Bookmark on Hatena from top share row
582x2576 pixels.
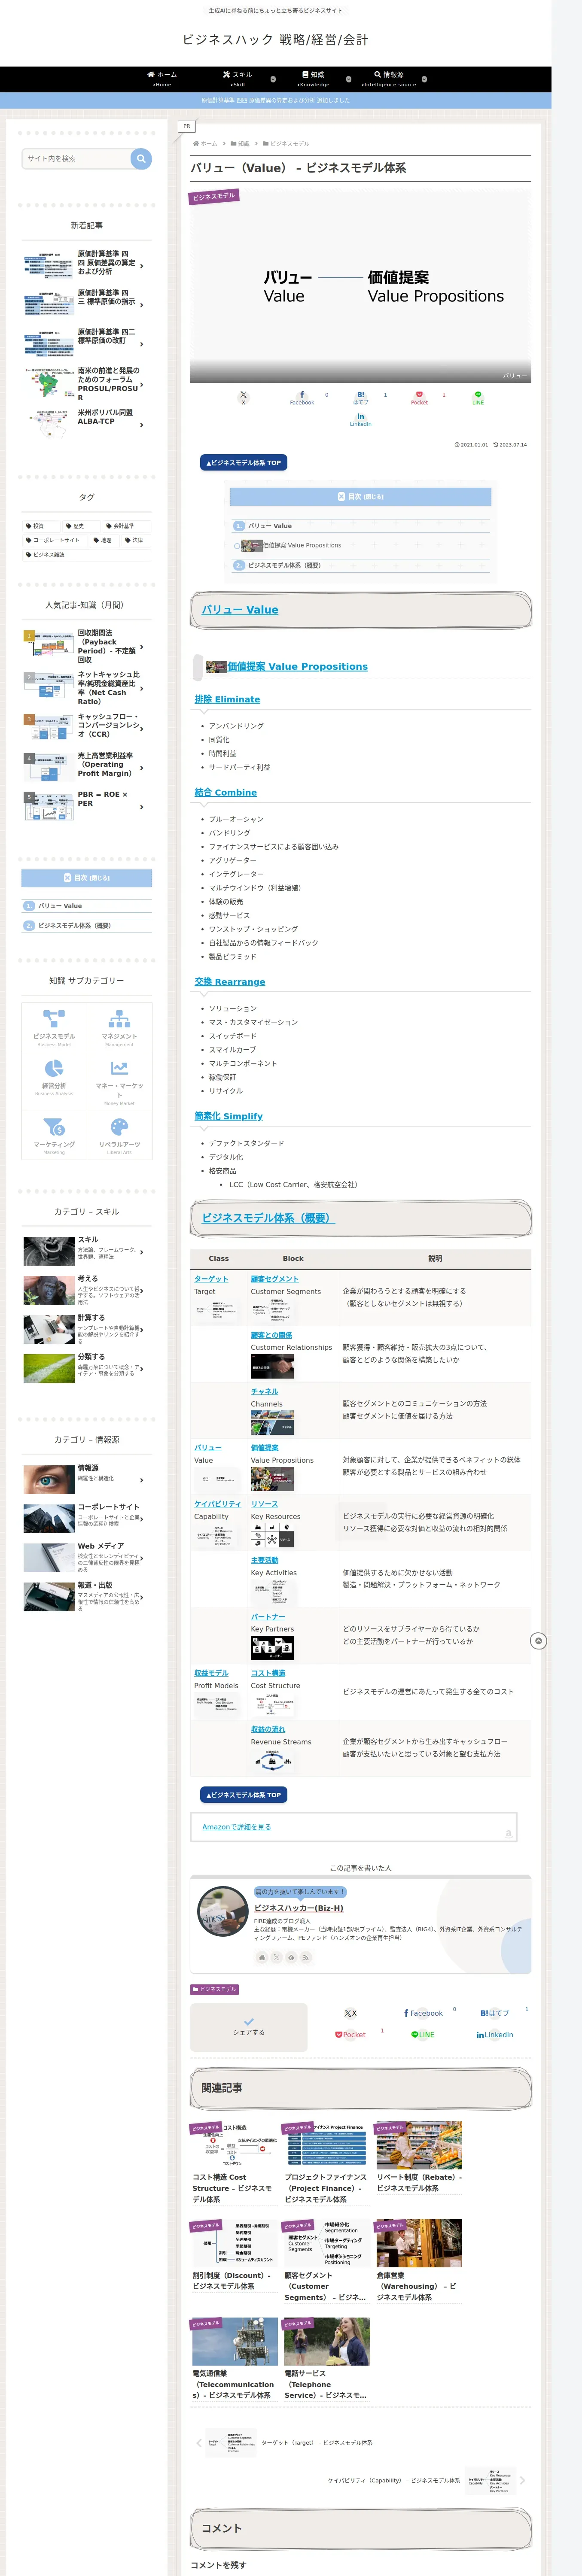361,398
